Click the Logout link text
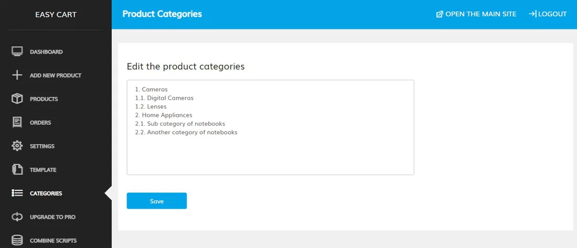This screenshot has width=577, height=248. [552, 14]
